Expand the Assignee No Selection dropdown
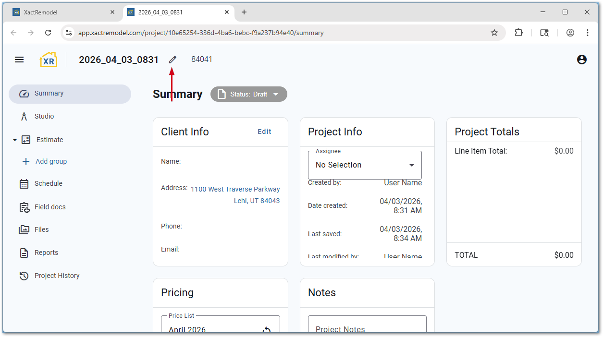The width and height of the screenshot is (603, 337). [x=365, y=165]
